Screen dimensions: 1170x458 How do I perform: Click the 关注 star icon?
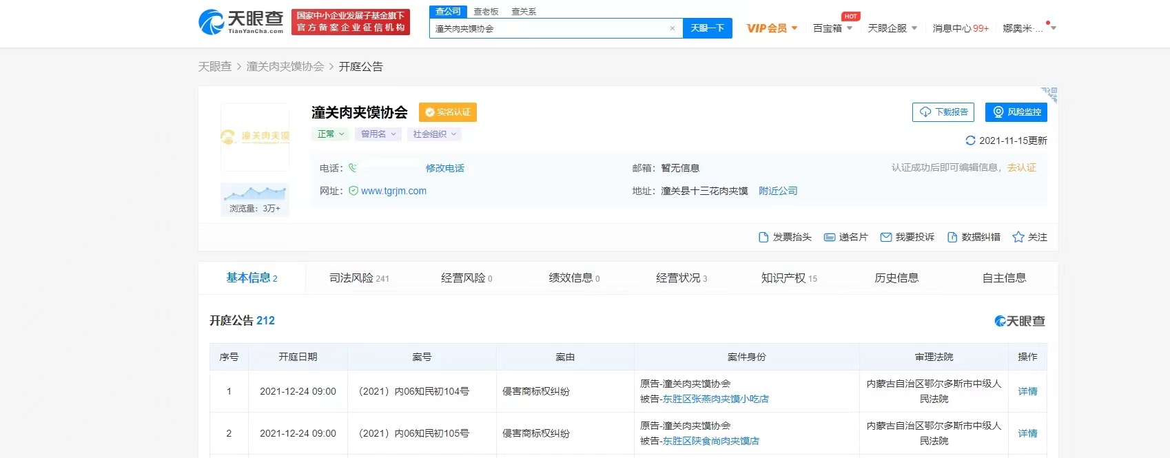[1018, 237]
